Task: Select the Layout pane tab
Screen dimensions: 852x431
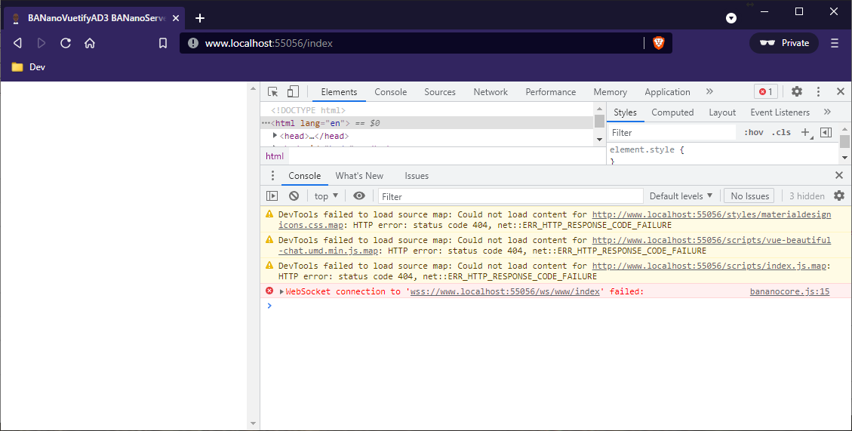Action: click(722, 112)
